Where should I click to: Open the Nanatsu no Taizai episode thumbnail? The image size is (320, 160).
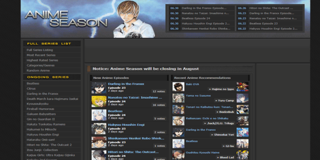[99, 102]
